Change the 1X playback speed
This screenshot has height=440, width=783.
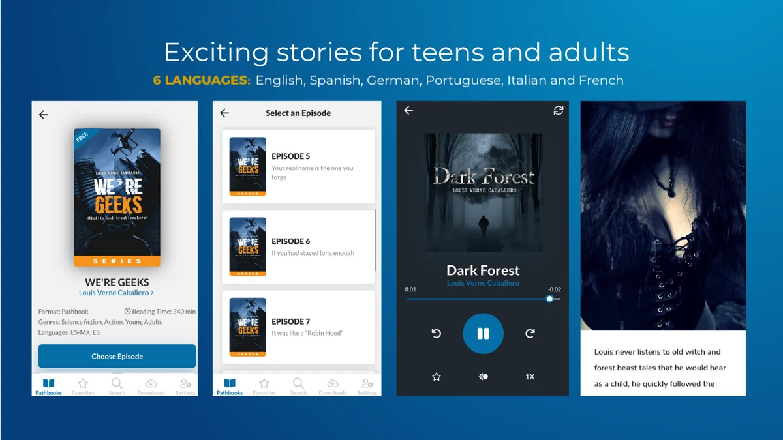pos(530,377)
